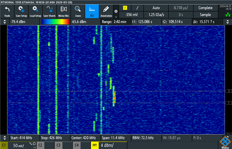Expand the upper-right up-down arrow control

(228, 22)
